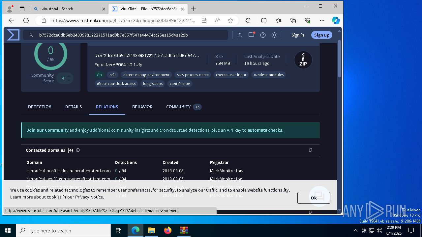
Task: Click canonical-bos01.cdn.snapcraftcontent.com domain
Action: click(69, 171)
